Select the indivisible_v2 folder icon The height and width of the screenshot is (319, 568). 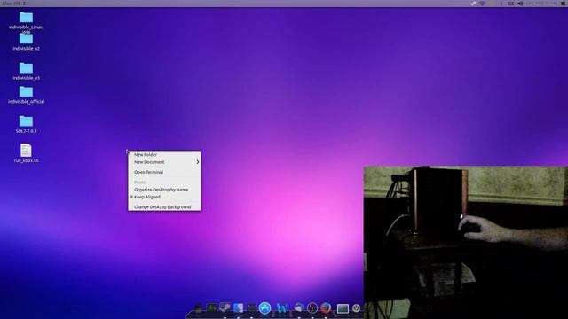coord(26,39)
